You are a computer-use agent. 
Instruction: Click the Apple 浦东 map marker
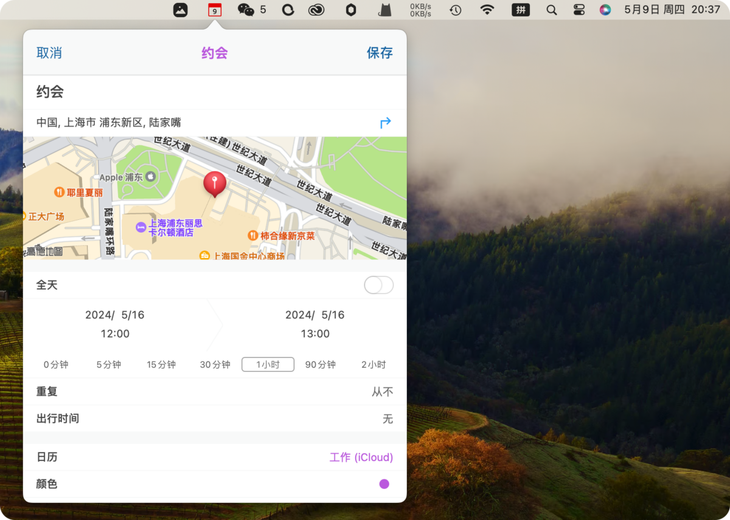pyautogui.click(x=150, y=177)
